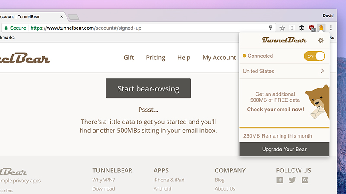
Task: Open the Buffer stacked layers extension
Action: pyautogui.click(x=301, y=28)
